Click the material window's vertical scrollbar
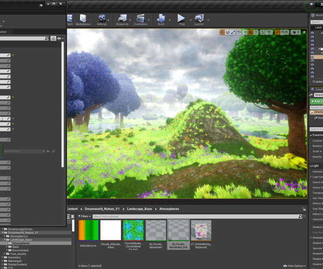The width and height of the screenshot is (323, 269). (62, 105)
